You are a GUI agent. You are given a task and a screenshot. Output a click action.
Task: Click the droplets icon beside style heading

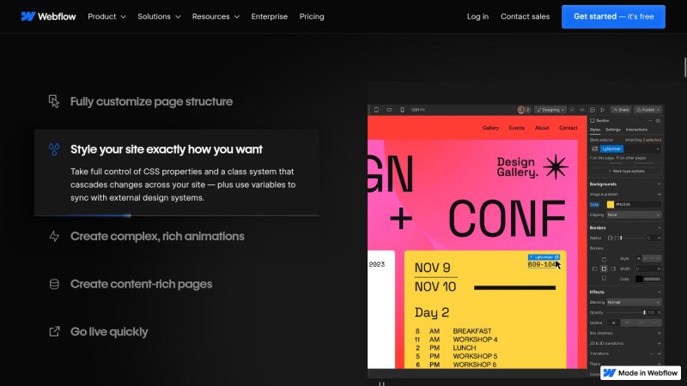(54, 149)
